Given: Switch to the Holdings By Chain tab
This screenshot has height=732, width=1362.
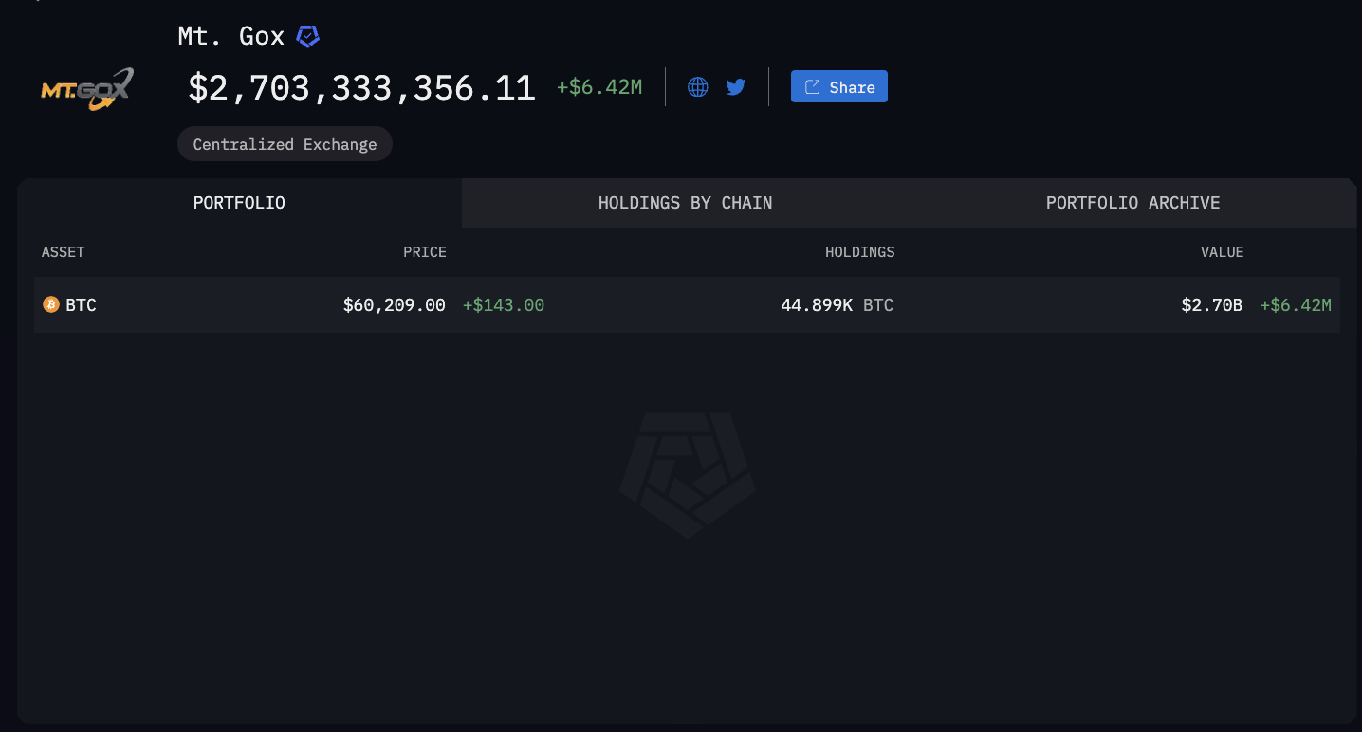Looking at the screenshot, I should click(685, 203).
